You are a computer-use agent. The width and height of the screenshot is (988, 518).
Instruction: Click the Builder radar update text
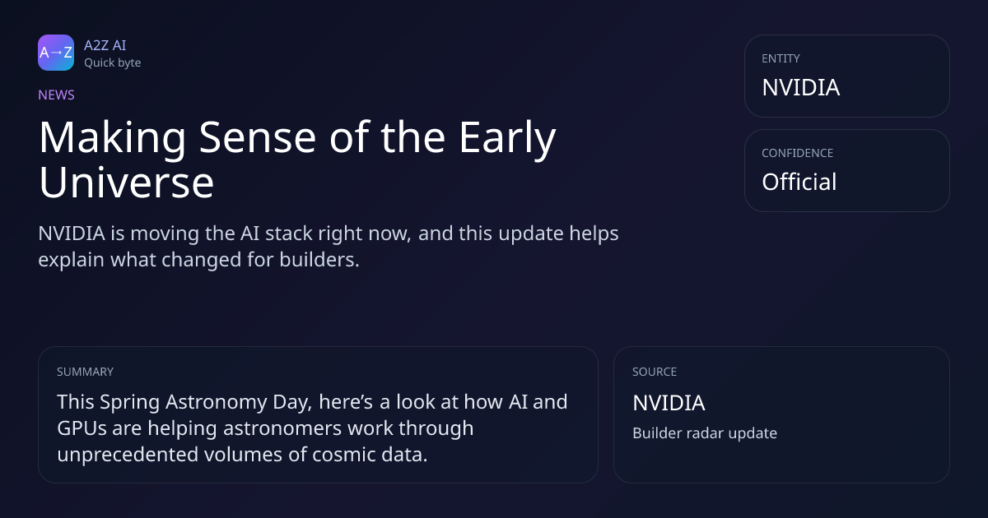(704, 432)
